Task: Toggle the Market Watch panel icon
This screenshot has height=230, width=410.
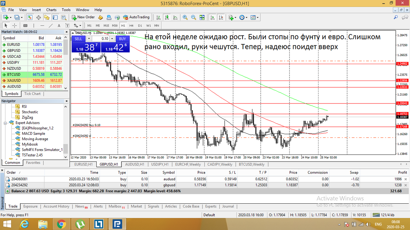Action: tap(30, 17)
